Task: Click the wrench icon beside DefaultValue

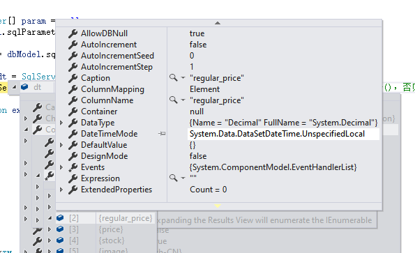Action: pos(73,145)
